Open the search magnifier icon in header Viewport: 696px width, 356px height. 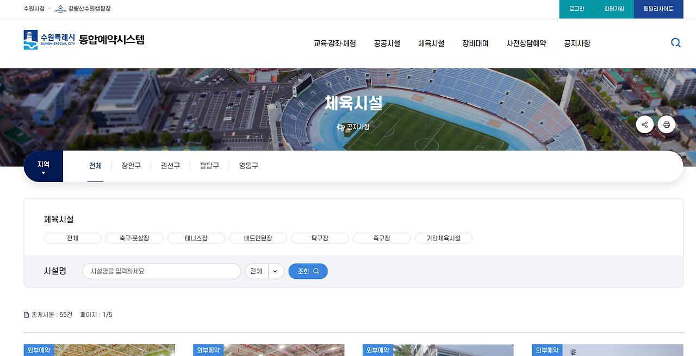point(676,43)
